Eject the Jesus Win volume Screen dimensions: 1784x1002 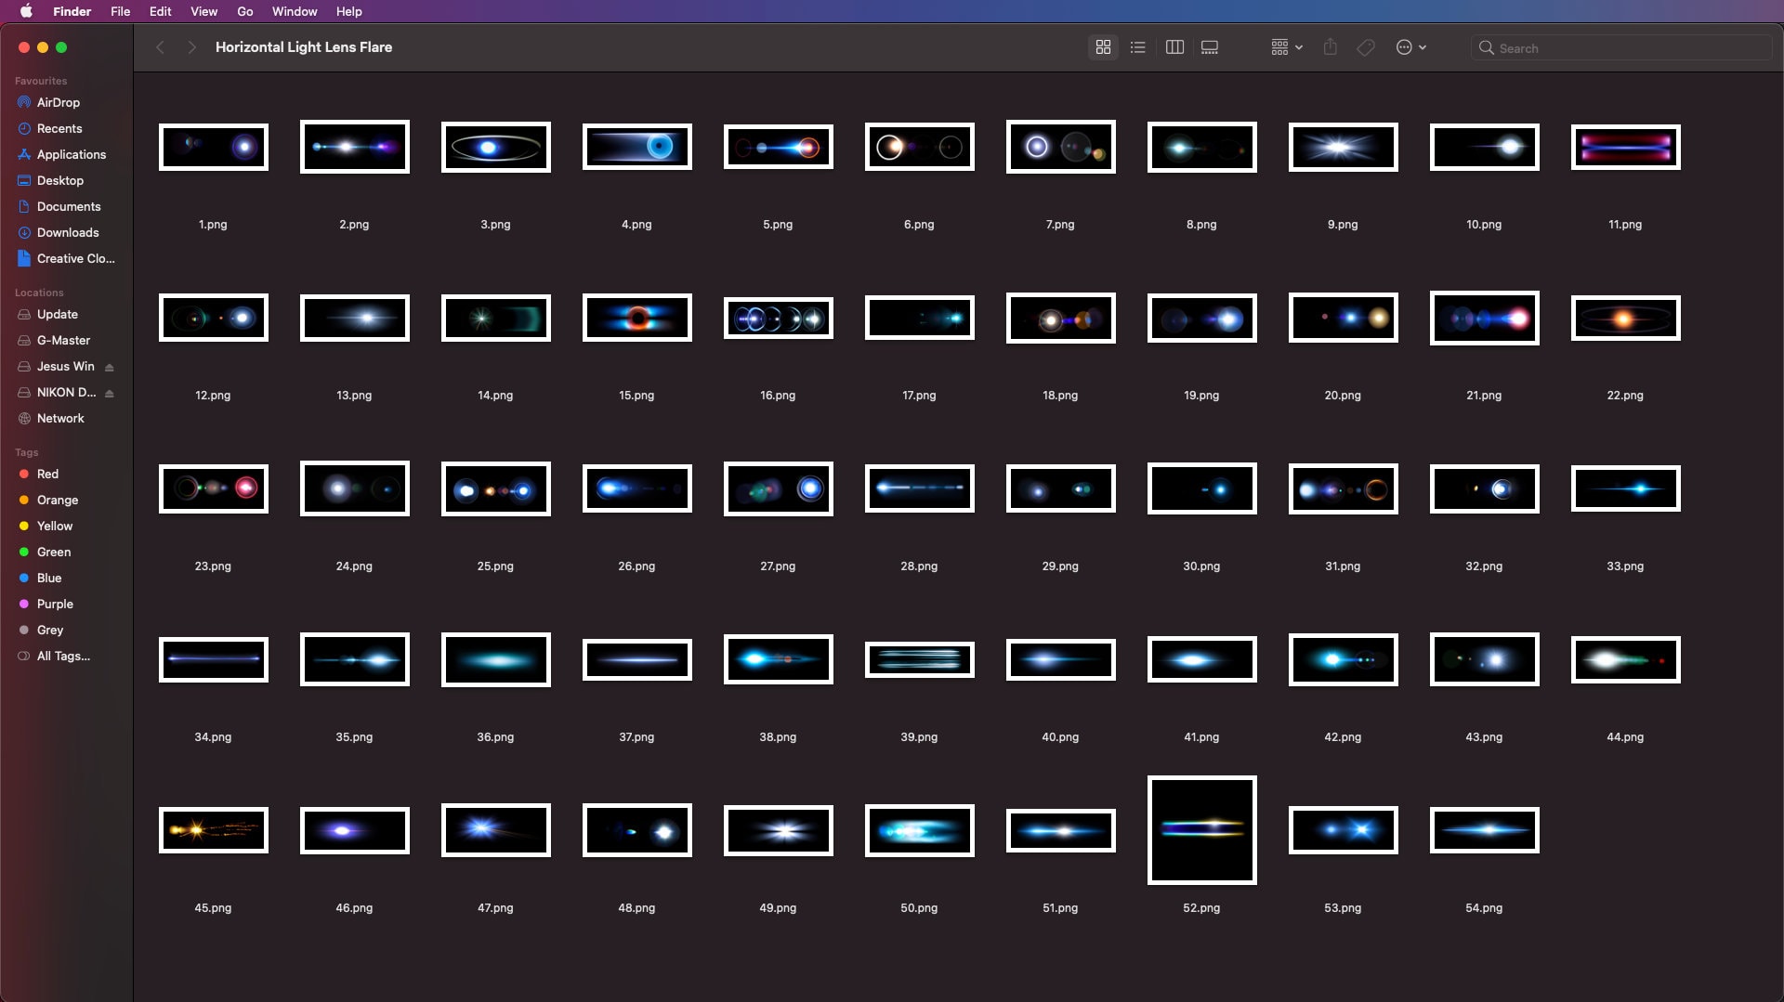click(x=110, y=367)
